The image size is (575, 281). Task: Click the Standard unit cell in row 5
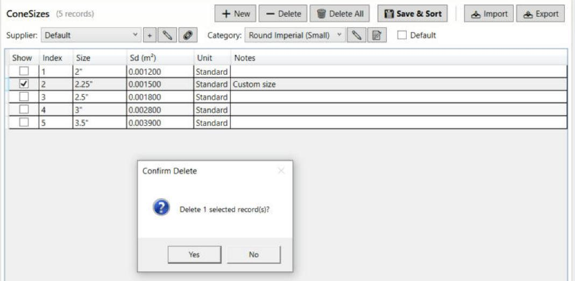(x=212, y=123)
